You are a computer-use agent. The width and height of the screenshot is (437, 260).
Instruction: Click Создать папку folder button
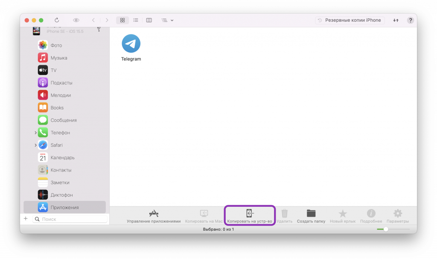(x=311, y=216)
